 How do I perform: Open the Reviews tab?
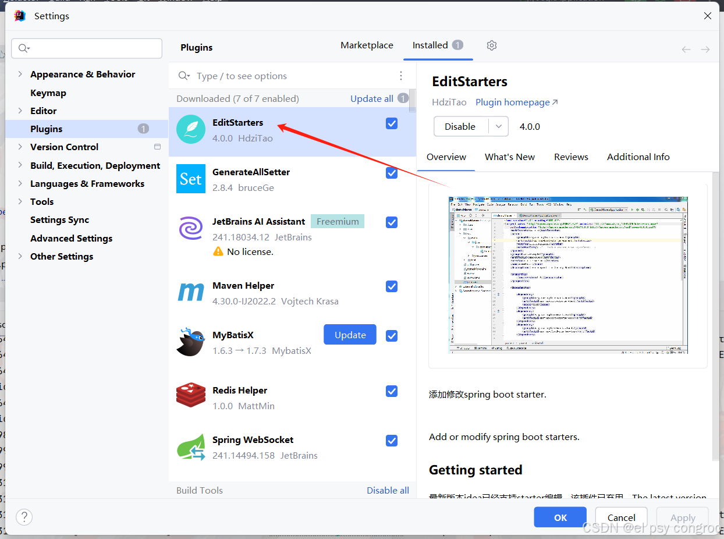pyautogui.click(x=571, y=157)
